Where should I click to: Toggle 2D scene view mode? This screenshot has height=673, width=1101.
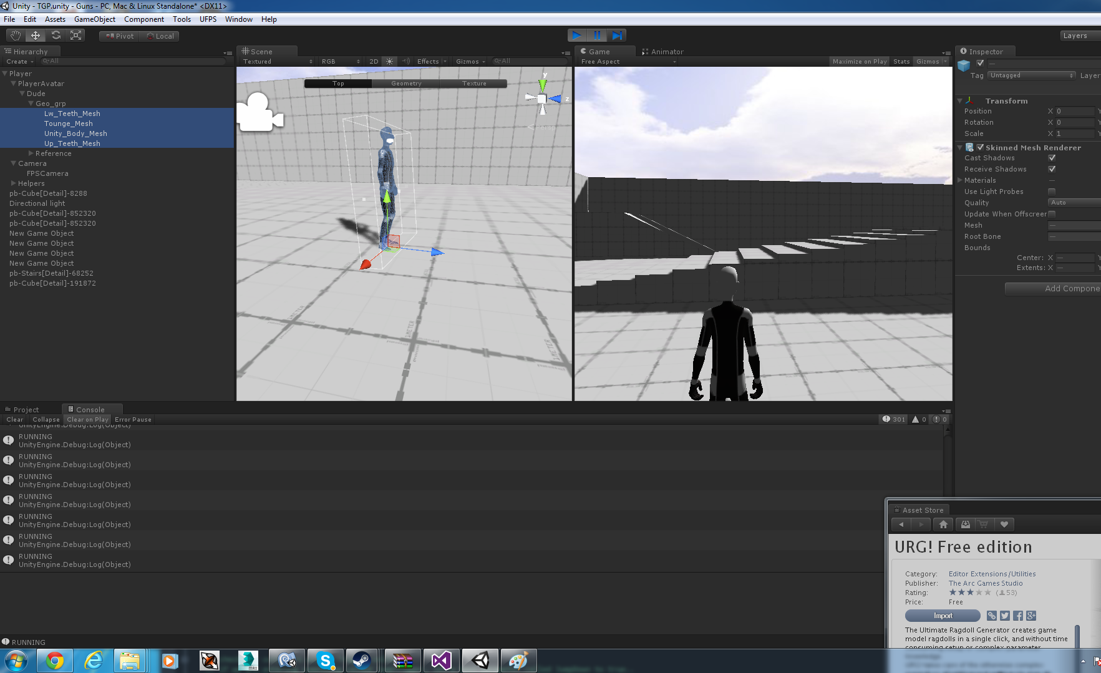(x=374, y=61)
